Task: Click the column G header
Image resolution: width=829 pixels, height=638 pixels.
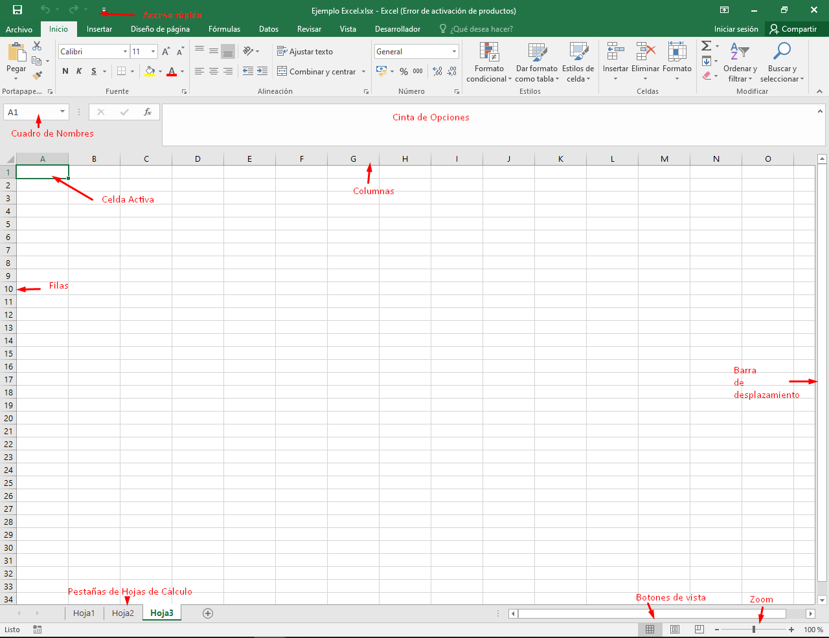Action: (353, 159)
